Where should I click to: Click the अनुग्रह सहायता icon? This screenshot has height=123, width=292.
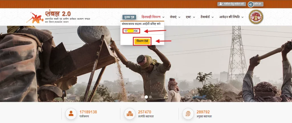(x=188, y=114)
